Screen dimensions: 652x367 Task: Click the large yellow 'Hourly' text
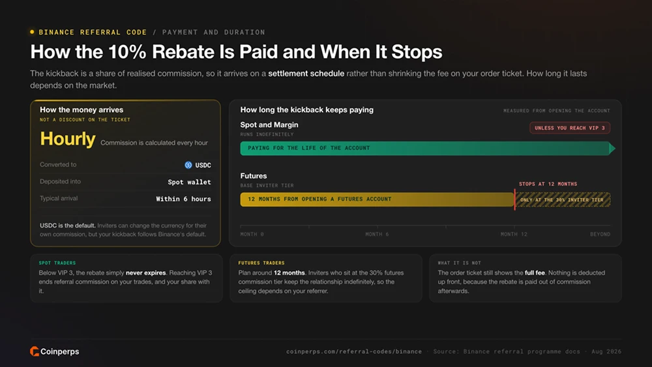[x=68, y=139]
